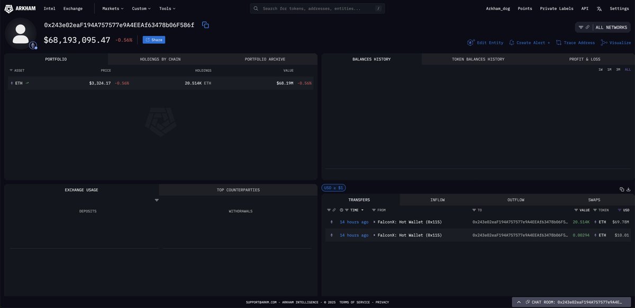Copy transfers table with copy icon
Image resolution: width=635 pixels, height=308 pixels.
pyautogui.click(x=622, y=189)
